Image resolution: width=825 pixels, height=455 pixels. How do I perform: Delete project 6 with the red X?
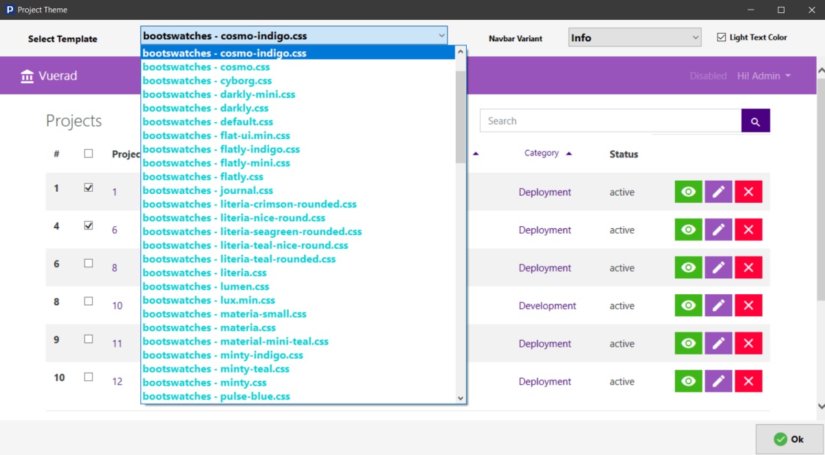pyautogui.click(x=749, y=230)
